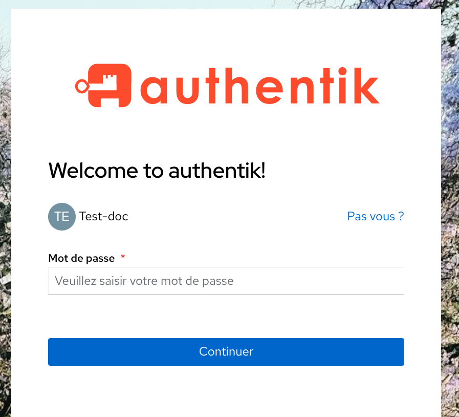
Task: Click the TE user avatar circle
Action: click(62, 216)
